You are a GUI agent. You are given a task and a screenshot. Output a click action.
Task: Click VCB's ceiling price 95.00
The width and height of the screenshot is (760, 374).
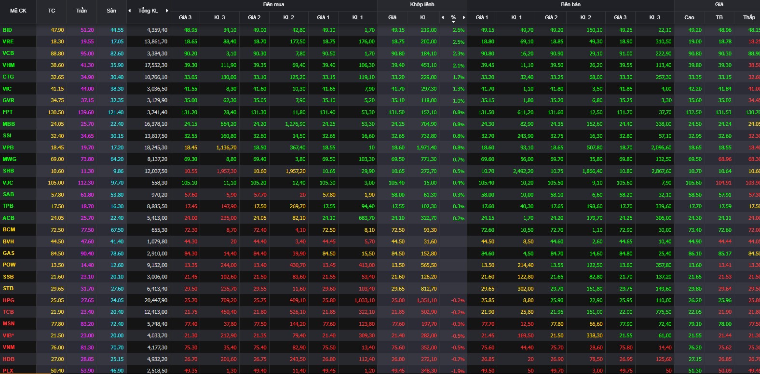point(87,53)
